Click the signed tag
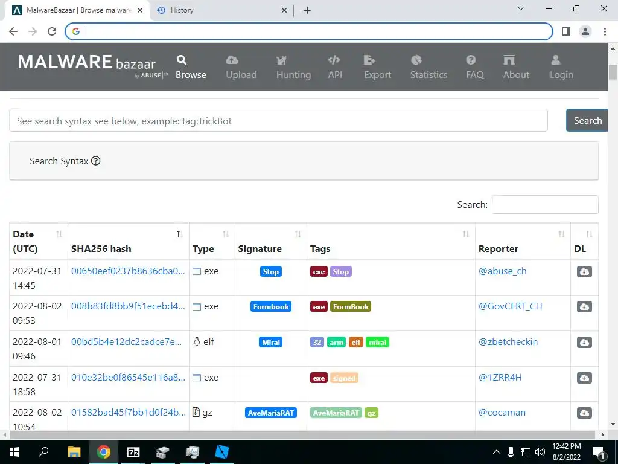This screenshot has height=464, width=618. click(x=344, y=378)
